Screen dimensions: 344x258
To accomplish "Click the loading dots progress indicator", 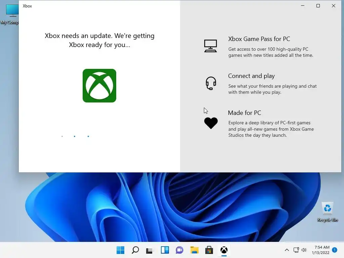I will pyautogui.click(x=75, y=136).
